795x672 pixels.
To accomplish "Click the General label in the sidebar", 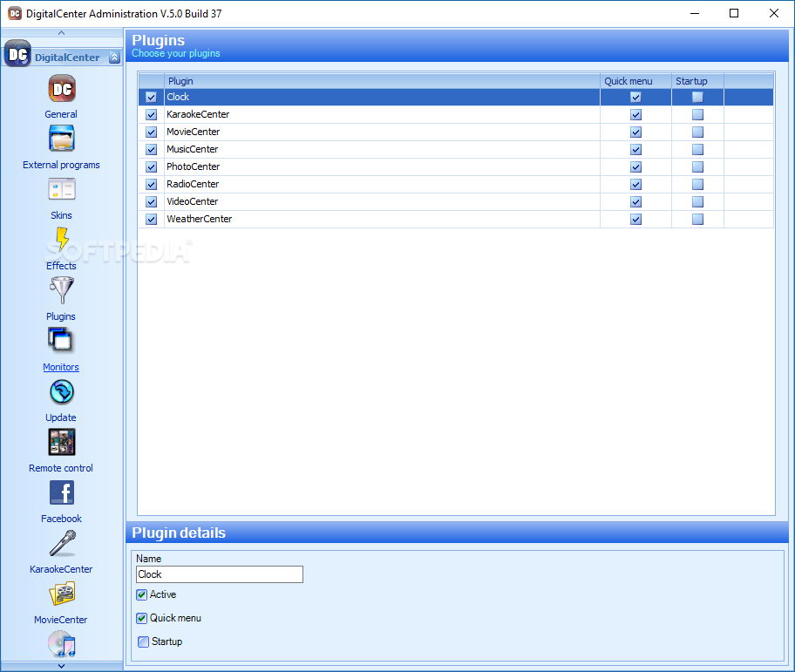I will [61, 114].
